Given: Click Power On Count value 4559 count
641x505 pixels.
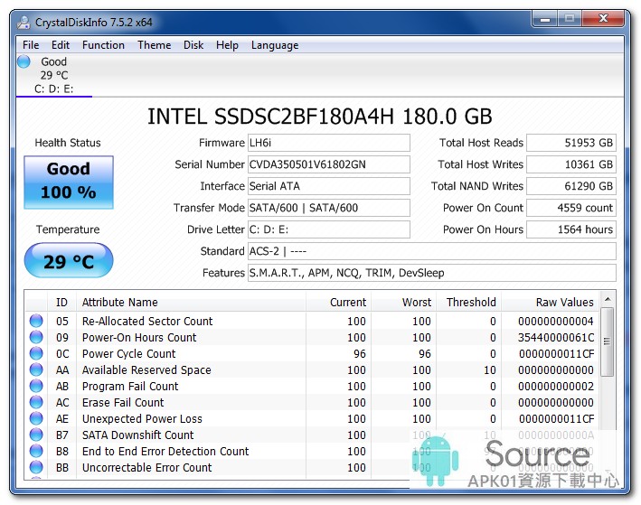Looking at the screenshot, I should click(x=571, y=208).
